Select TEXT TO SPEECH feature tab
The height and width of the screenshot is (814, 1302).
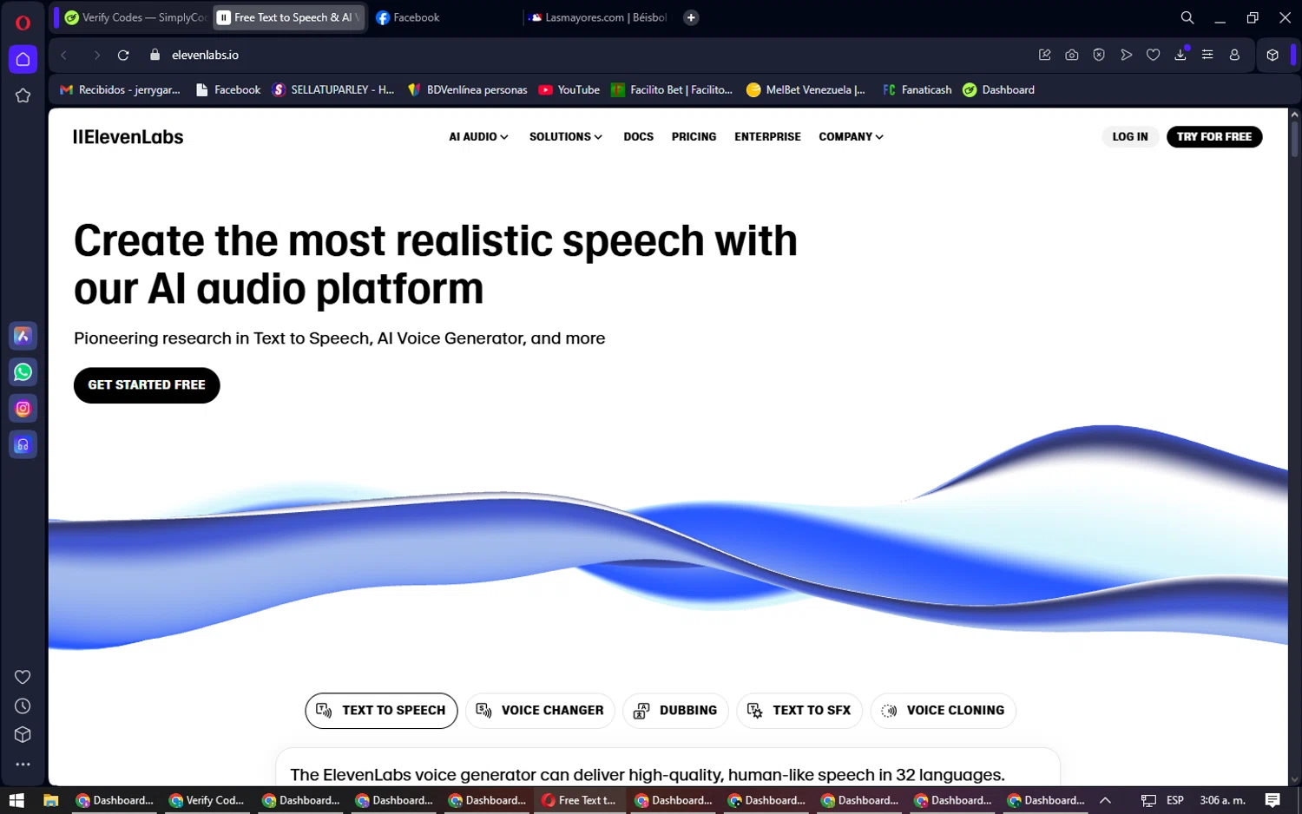381,711
